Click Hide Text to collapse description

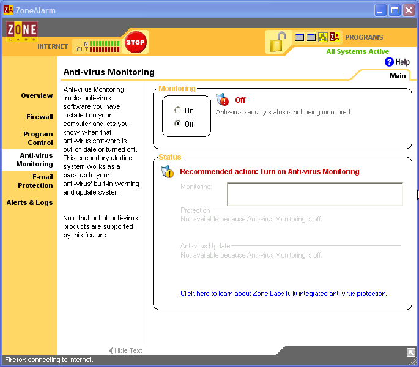(x=125, y=350)
